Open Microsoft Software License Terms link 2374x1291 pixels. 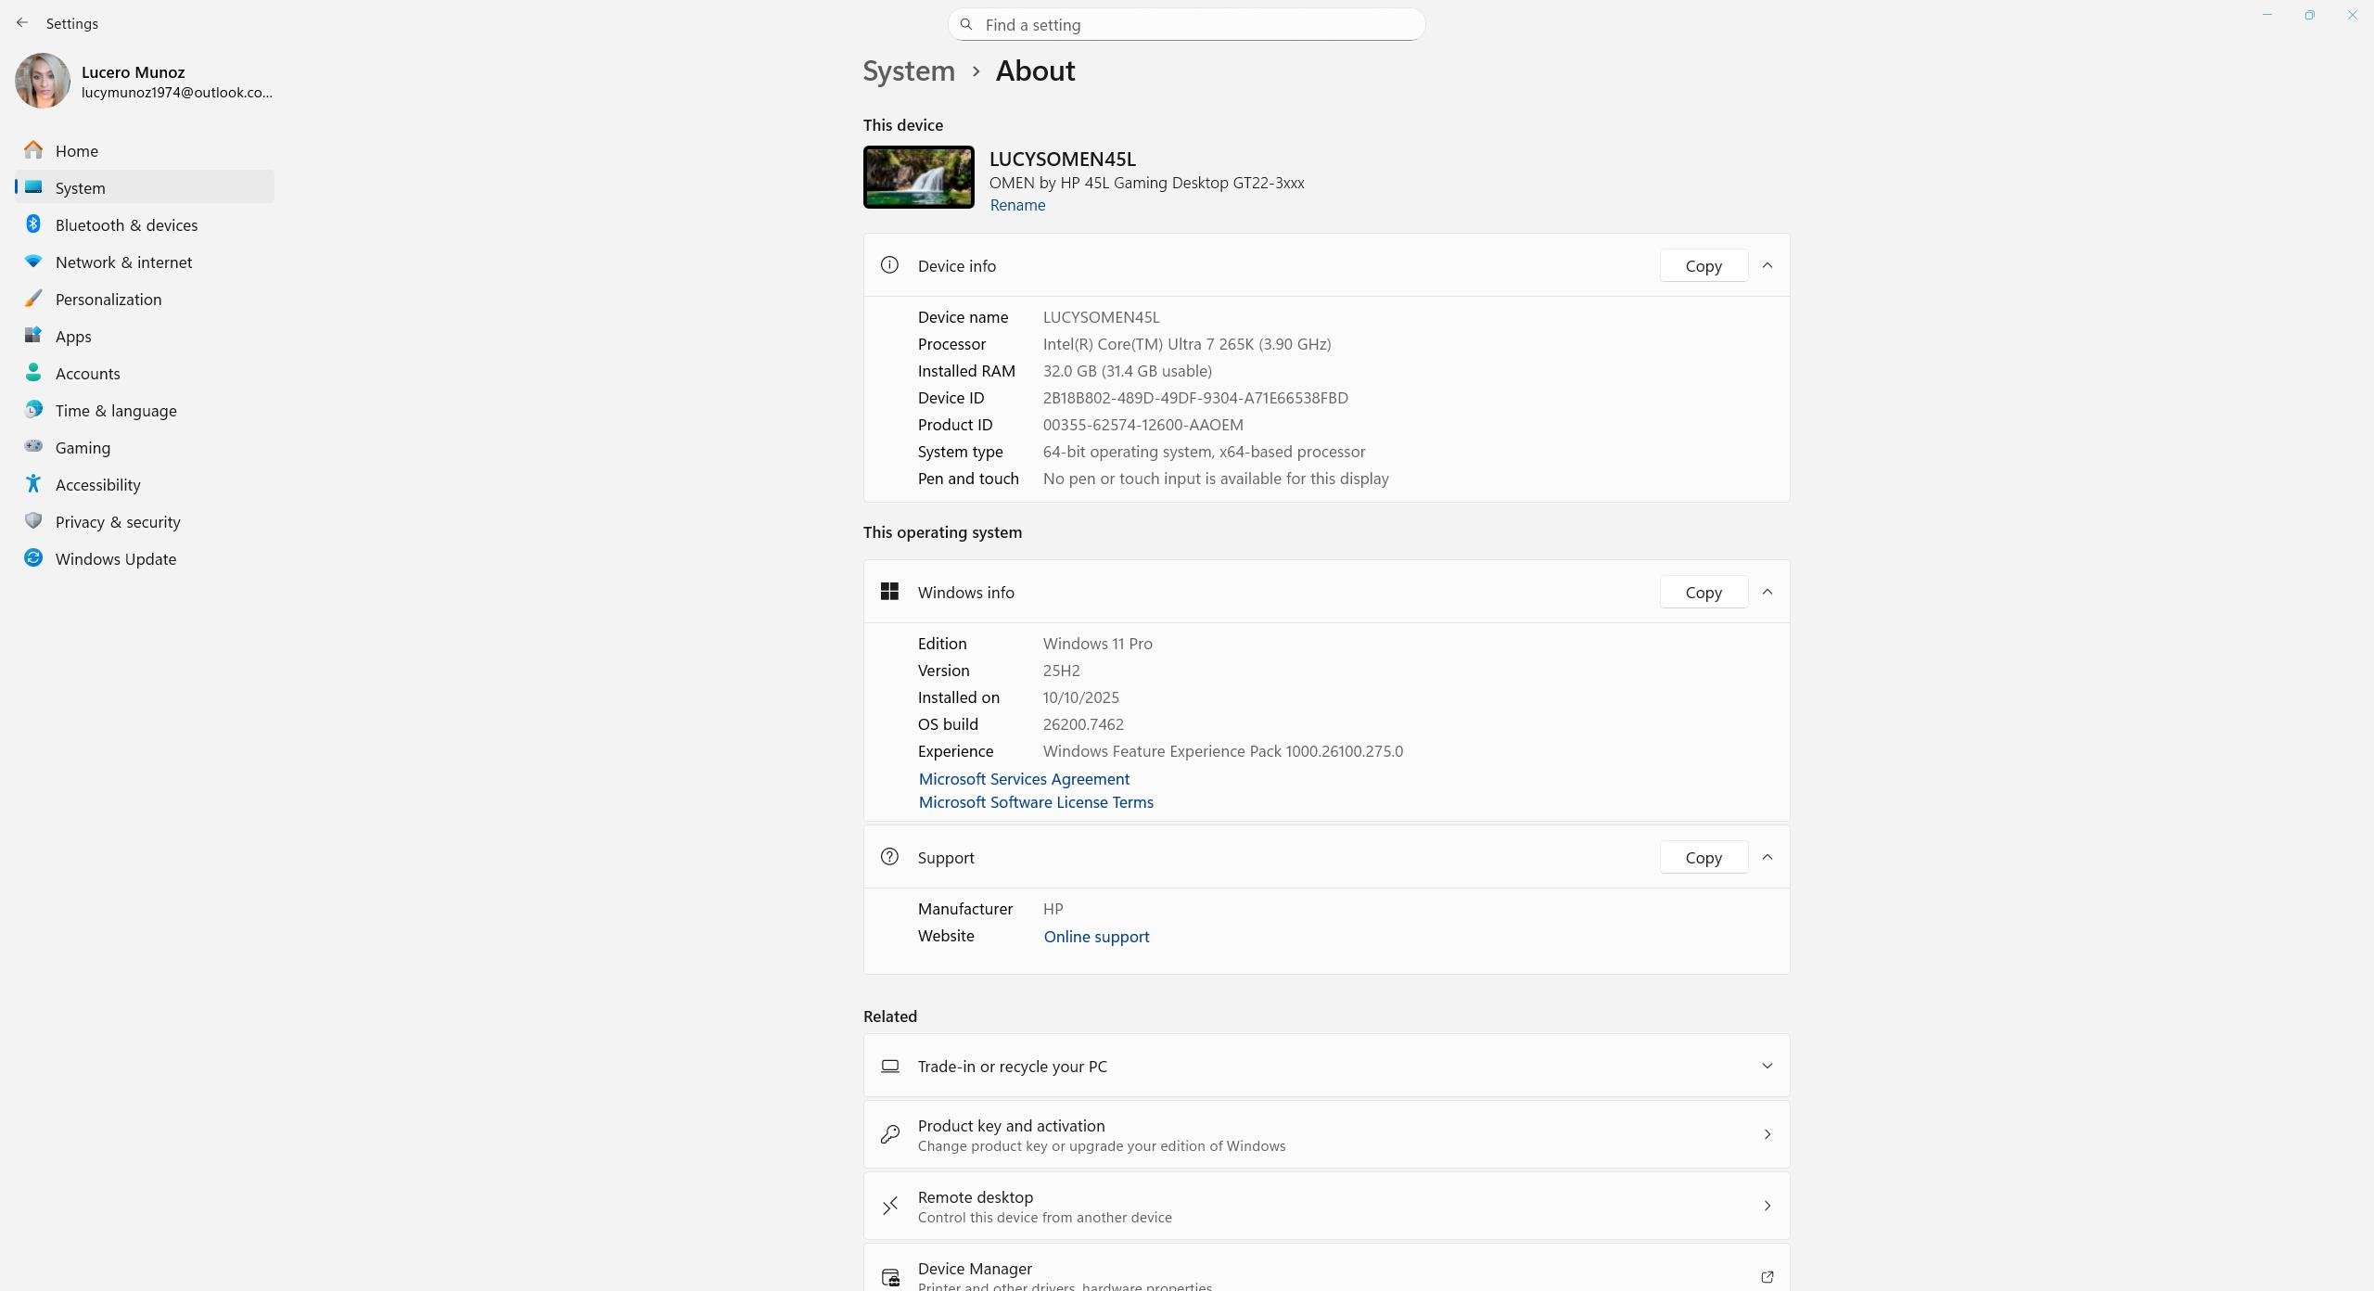(x=1036, y=802)
